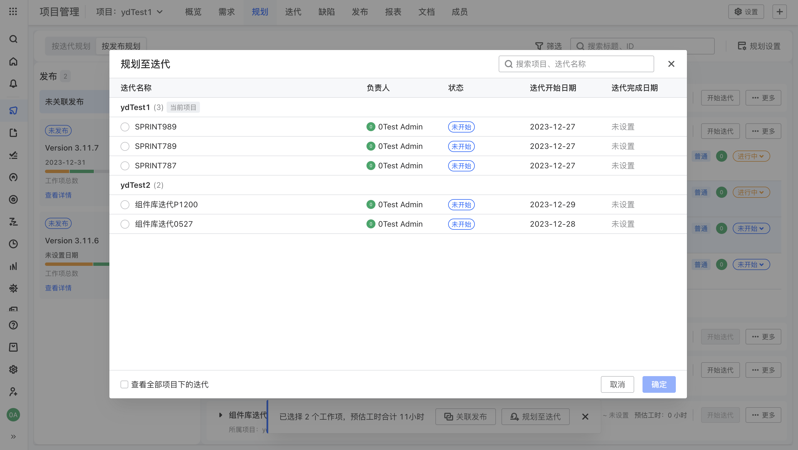Screen dimensions: 798x450
Task: Open the bar chart report icon in sidebar
Action: [13, 266]
